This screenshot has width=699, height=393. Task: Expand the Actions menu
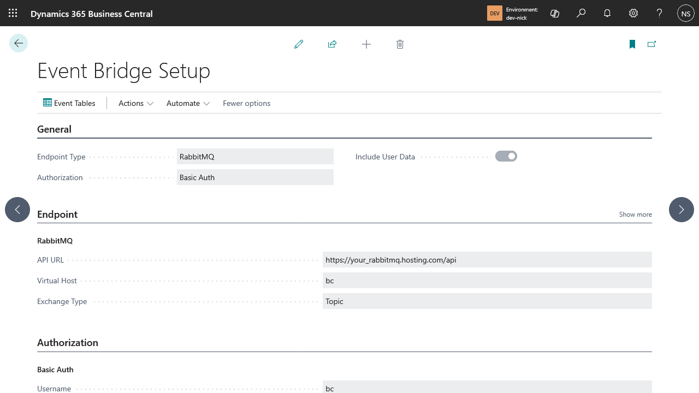point(136,103)
